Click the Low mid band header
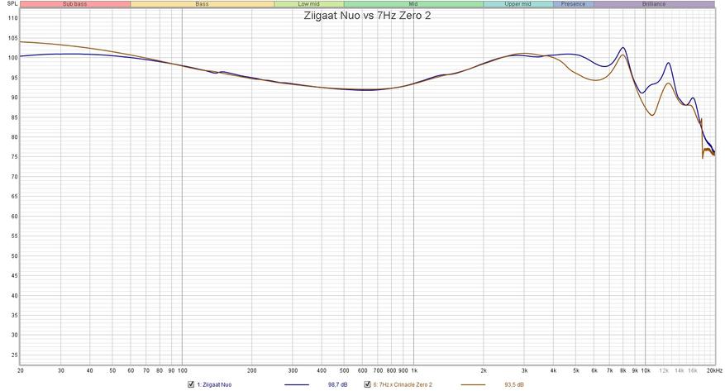The width and height of the screenshot is (725, 391). 309,4
